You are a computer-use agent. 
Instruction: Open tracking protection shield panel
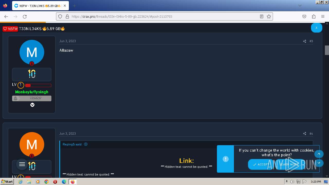(x=60, y=16)
